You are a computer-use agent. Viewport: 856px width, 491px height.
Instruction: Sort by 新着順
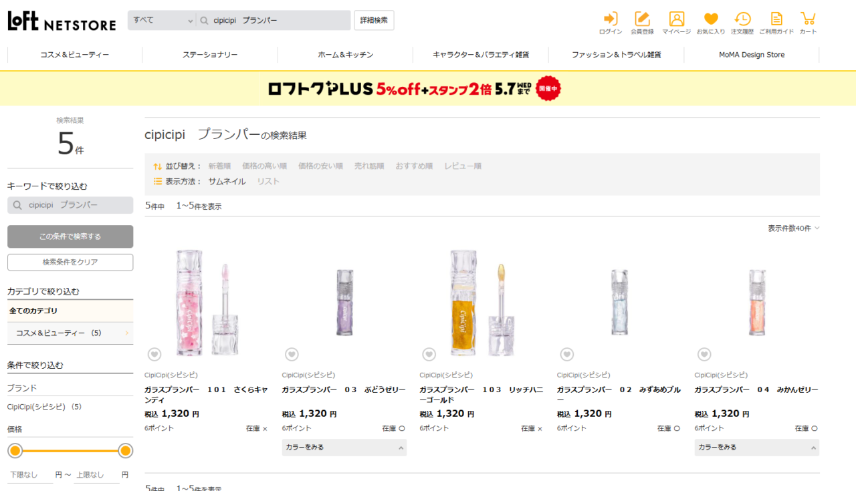coord(219,166)
